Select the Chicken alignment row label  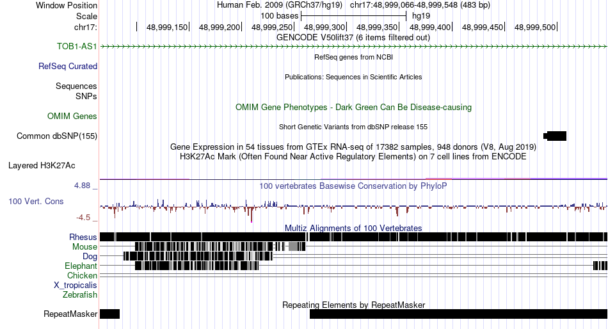[x=82, y=275]
